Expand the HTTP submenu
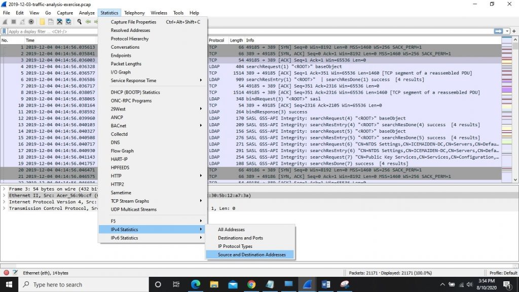 click(x=152, y=176)
